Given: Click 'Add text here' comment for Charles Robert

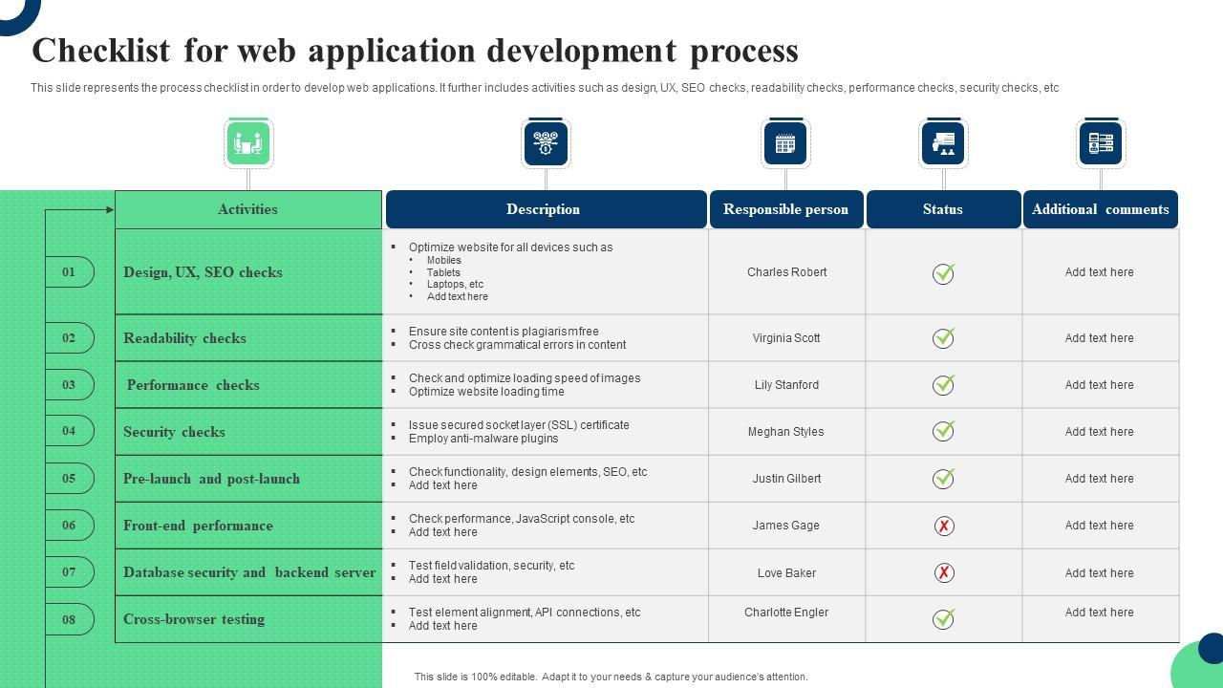Looking at the screenshot, I should pos(1099,272).
